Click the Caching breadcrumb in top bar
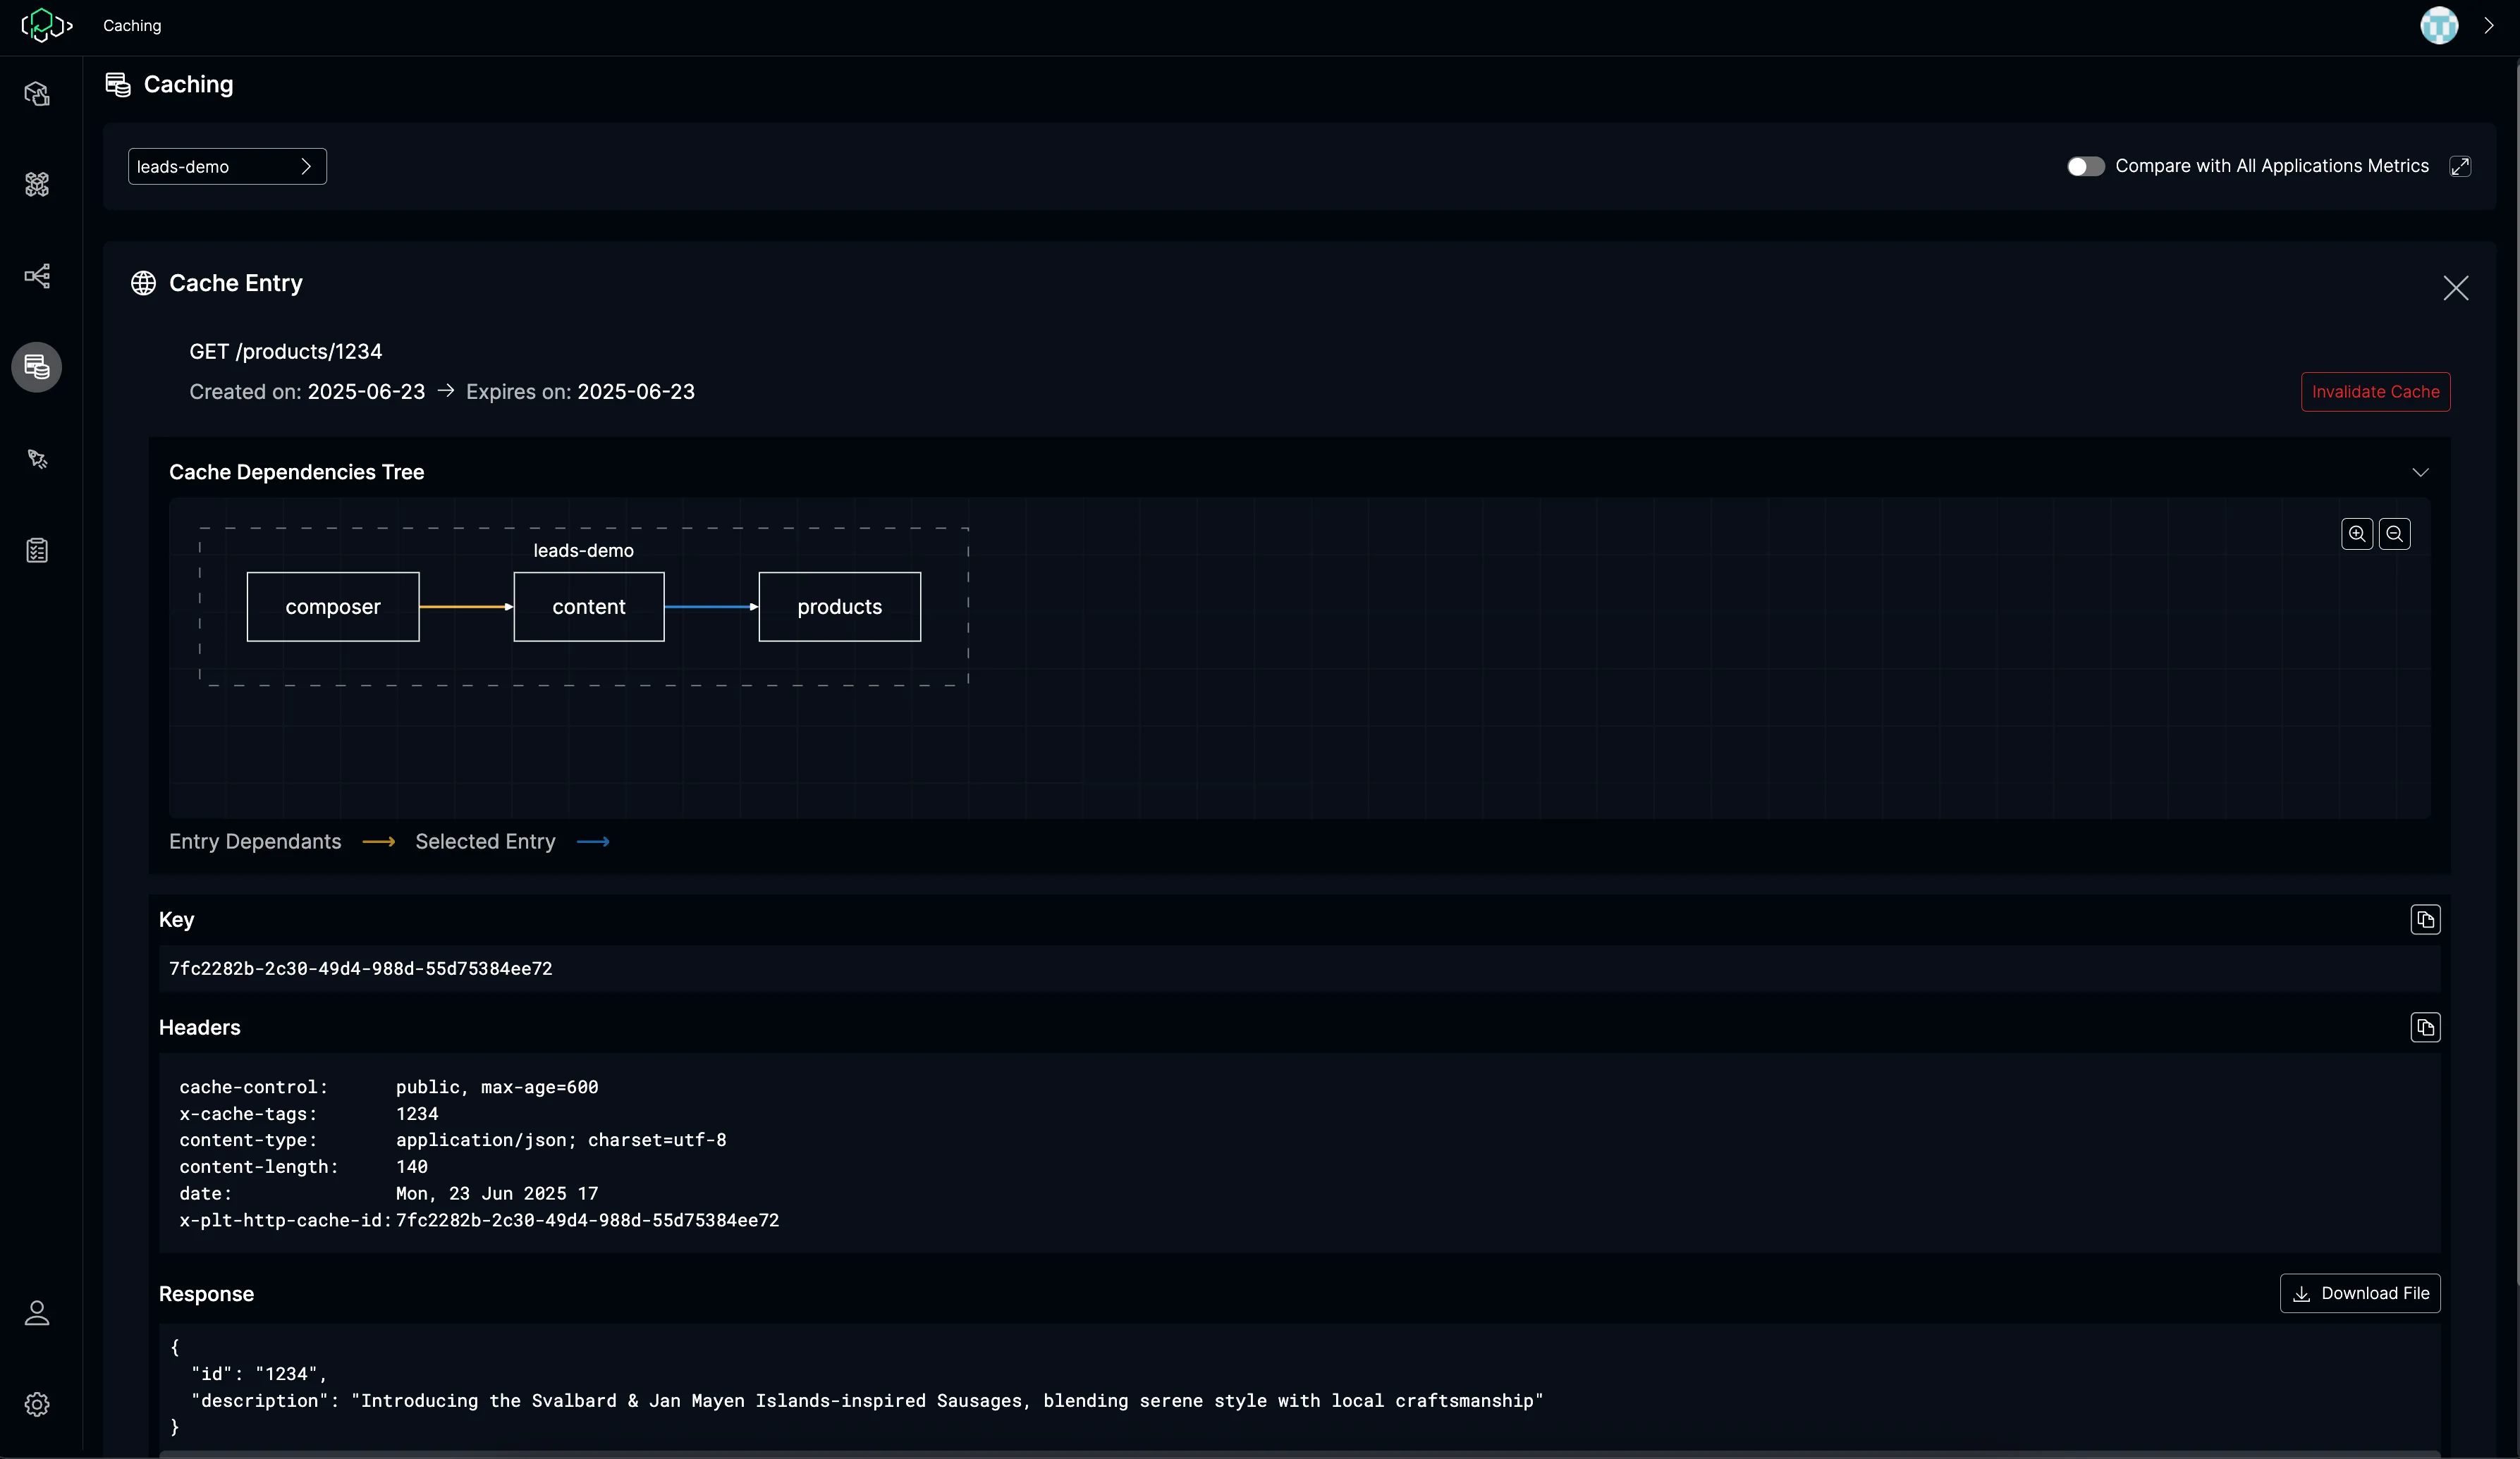This screenshot has width=2520, height=1459. pyautogui.click(x=132, y=26)
